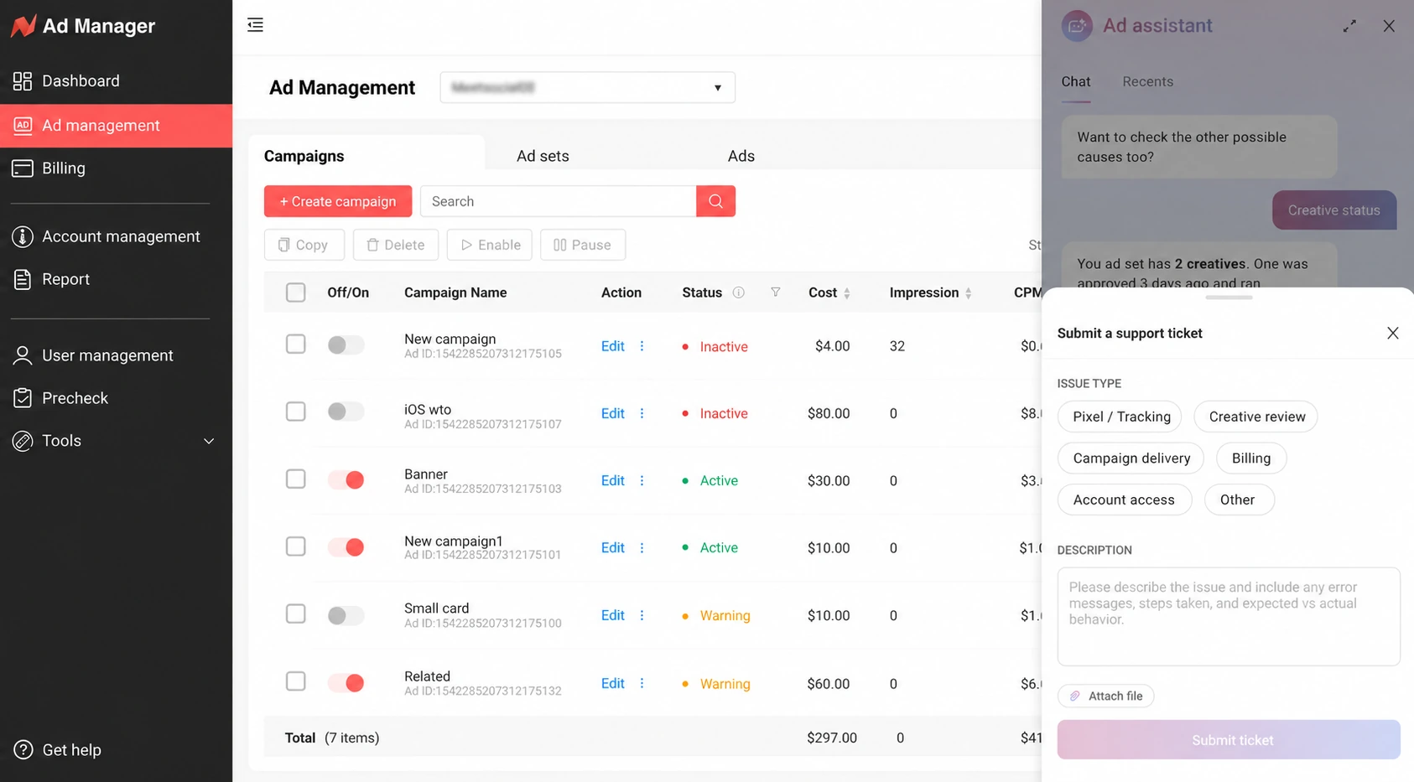Click the Delete button

pos(396,245)
